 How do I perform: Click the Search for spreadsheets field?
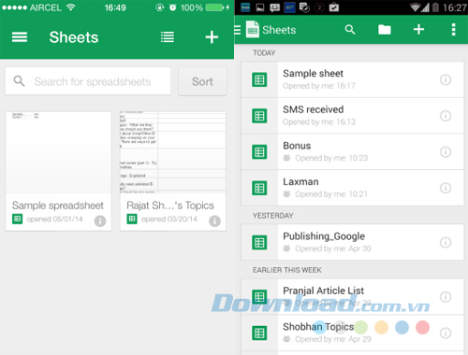click(88, 81)
